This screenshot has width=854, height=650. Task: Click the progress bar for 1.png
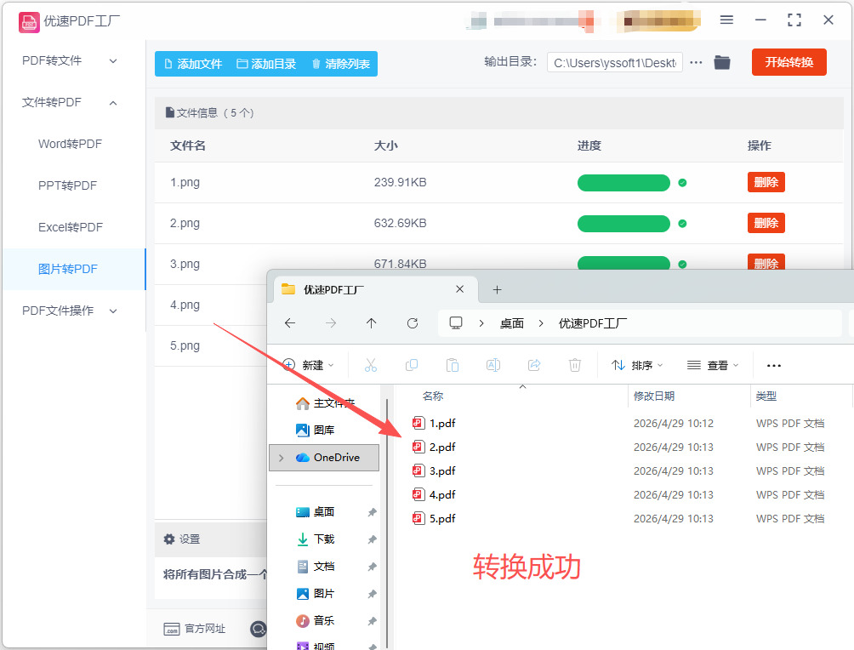click(623, 183)
